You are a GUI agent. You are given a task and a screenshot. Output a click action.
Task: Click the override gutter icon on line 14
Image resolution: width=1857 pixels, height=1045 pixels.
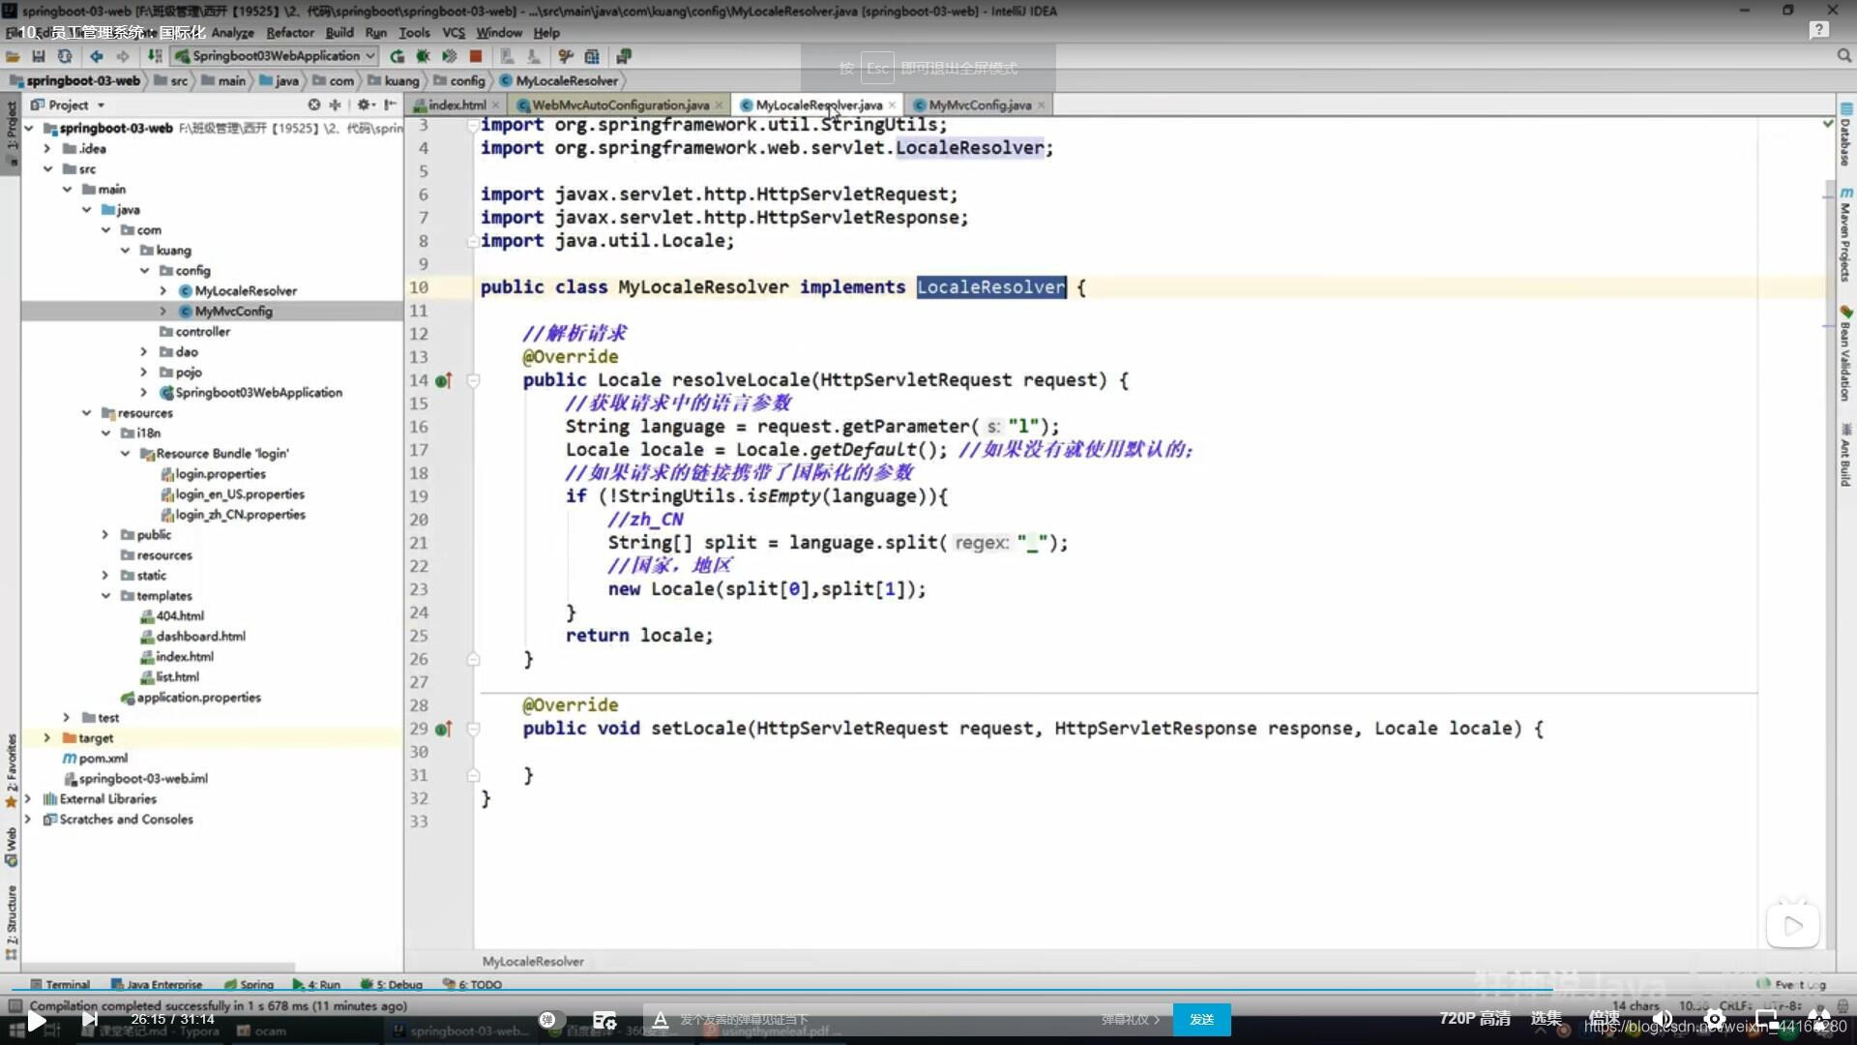443,381
